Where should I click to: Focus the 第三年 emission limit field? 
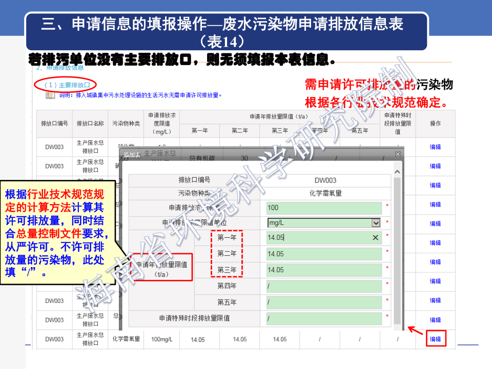coord(324,270)
